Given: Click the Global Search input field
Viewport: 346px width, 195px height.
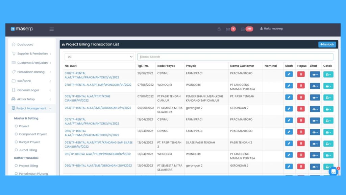Looking at the screenshot, I should (x=235, y=57).
